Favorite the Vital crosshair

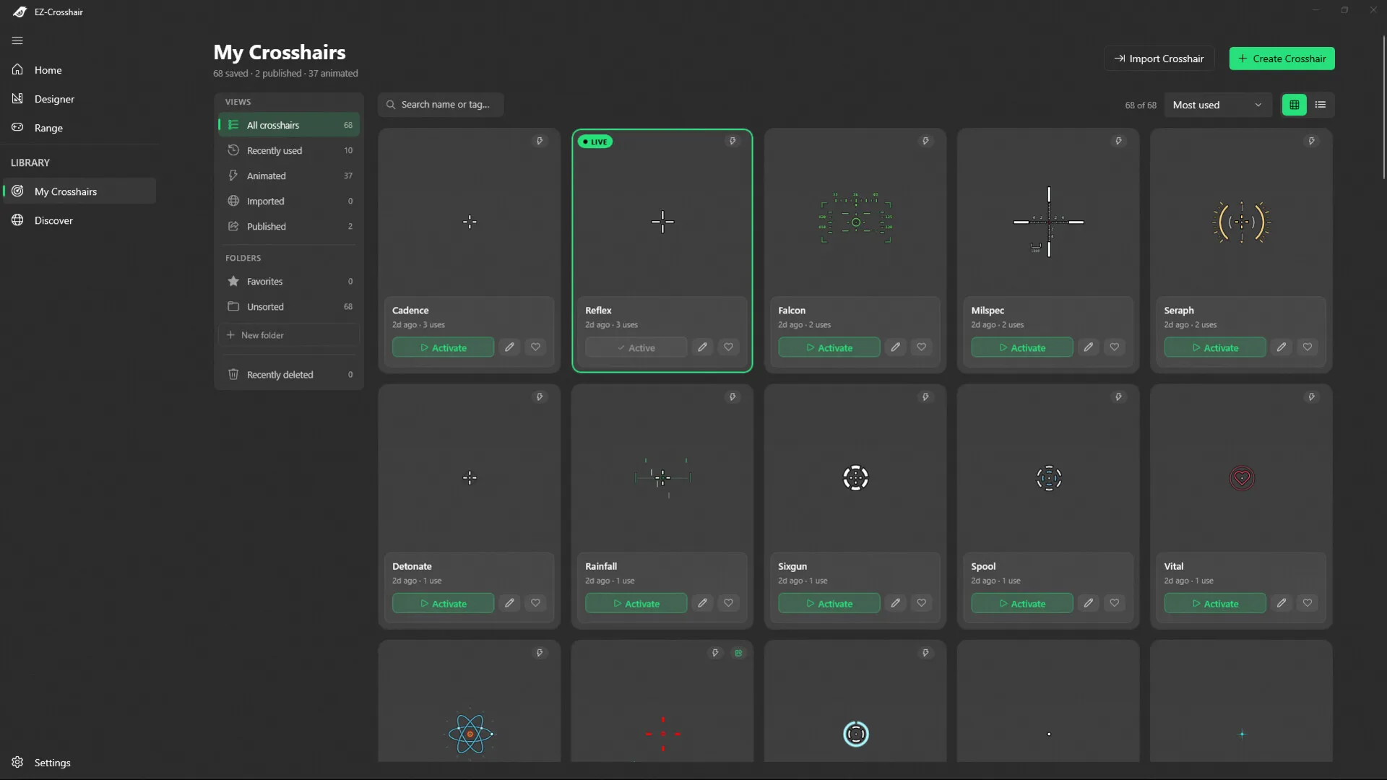[1308, 603]
